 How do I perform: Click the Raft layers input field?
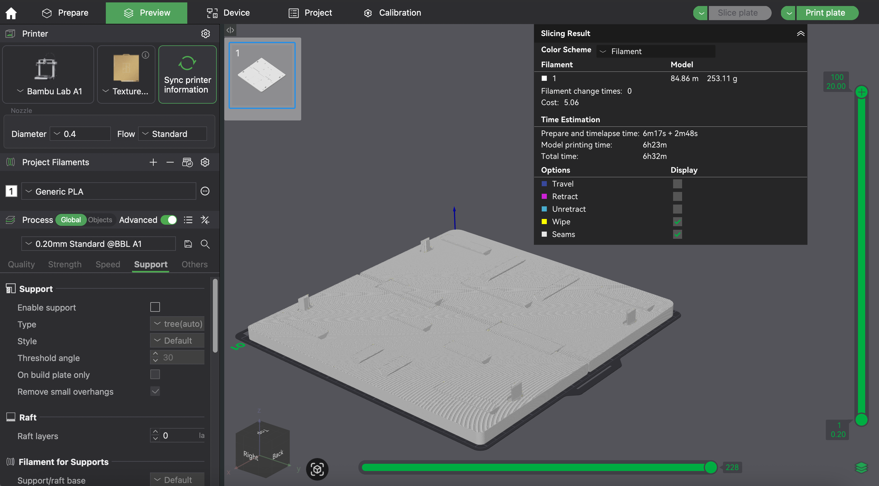[177, 436]
